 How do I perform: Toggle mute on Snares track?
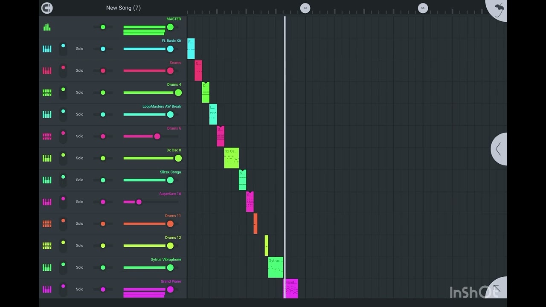coord(63,70)
